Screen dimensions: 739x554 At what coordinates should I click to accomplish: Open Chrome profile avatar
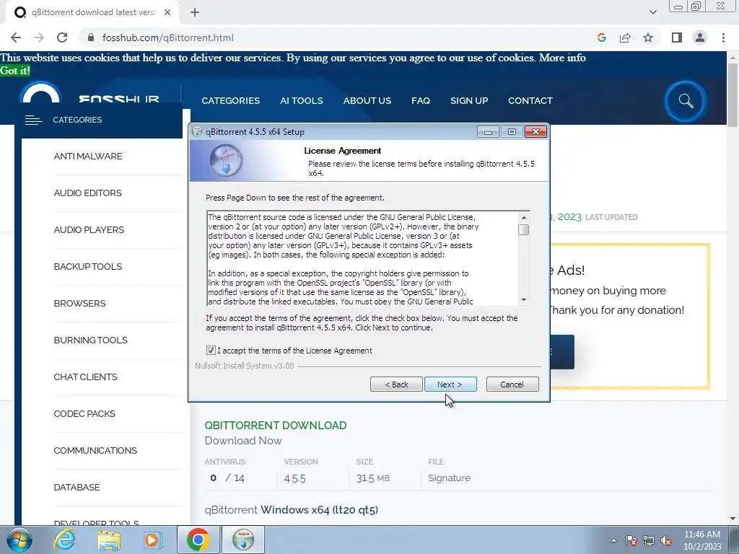(x=700, y=38)
